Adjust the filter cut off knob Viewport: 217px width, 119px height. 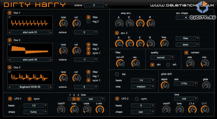point(120,64)
